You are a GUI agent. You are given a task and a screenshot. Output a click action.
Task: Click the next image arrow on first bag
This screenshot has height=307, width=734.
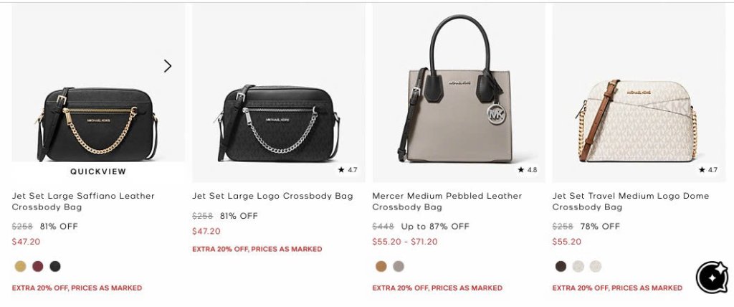click(x=168, y=66)
